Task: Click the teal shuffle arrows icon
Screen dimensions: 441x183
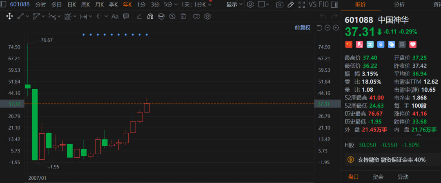Action: click(x=370, y=44)
